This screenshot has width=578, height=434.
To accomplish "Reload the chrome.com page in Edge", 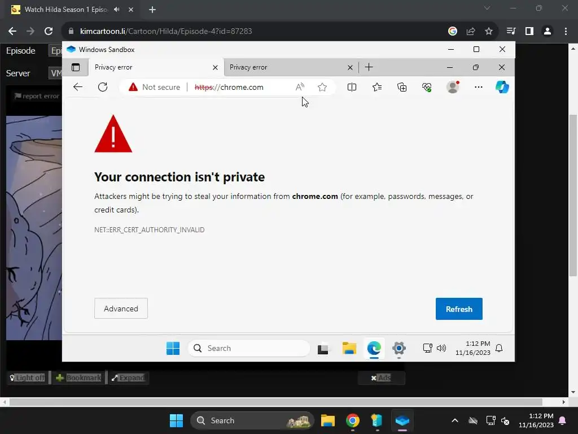I will (103, 87).
